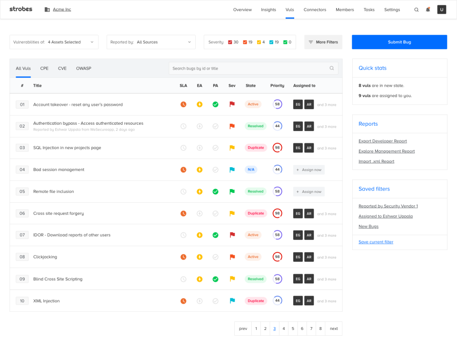Image resolution: width=457 pixels, height=349 pixels.
Task: Click red severity flag for Account takeover
Action: pos(232,104)
